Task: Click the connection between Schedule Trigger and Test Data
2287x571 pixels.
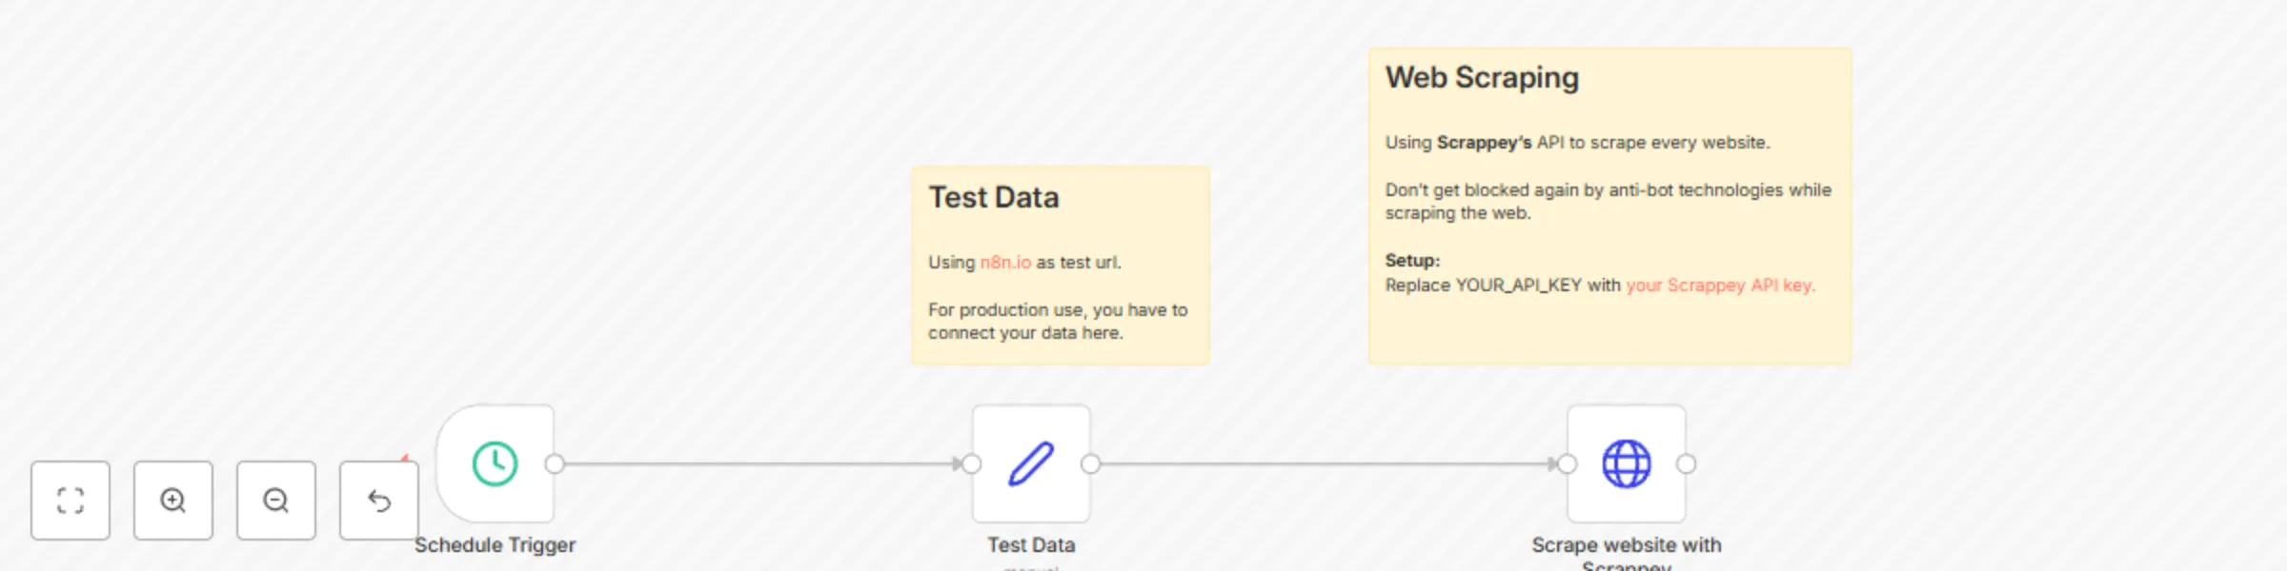Action: (762, 463)
